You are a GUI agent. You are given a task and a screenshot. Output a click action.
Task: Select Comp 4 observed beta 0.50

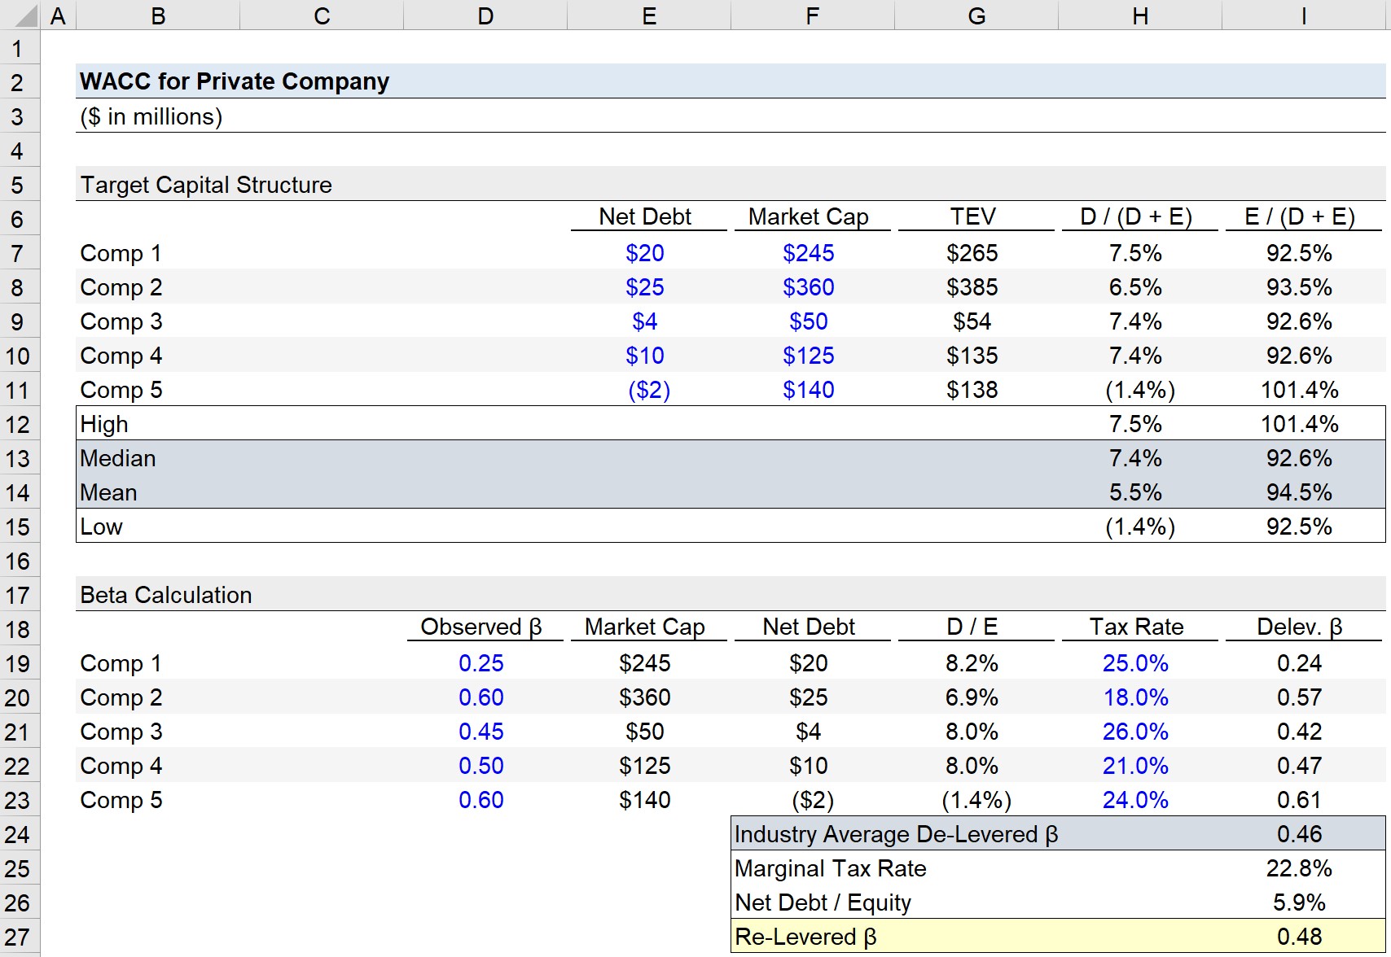coord(481,766)
